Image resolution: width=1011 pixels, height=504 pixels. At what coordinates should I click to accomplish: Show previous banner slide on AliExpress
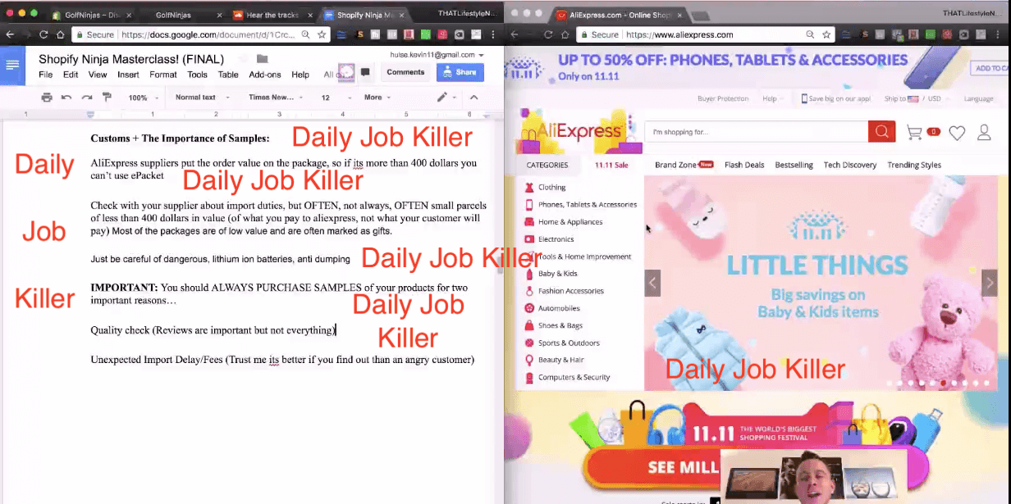pyautogui.click(x=653, y=283)
